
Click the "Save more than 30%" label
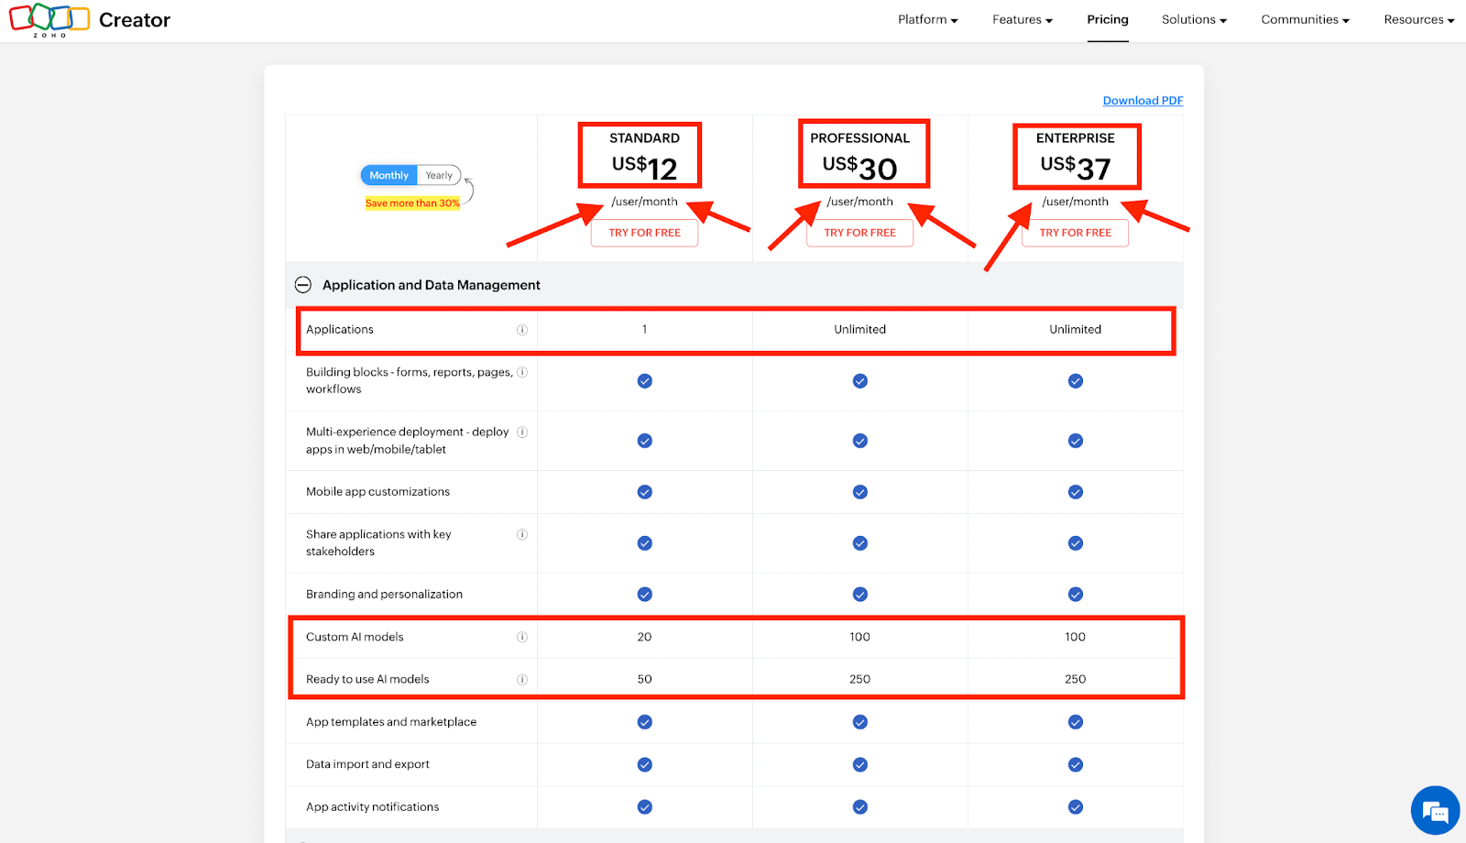coord(412,203)
